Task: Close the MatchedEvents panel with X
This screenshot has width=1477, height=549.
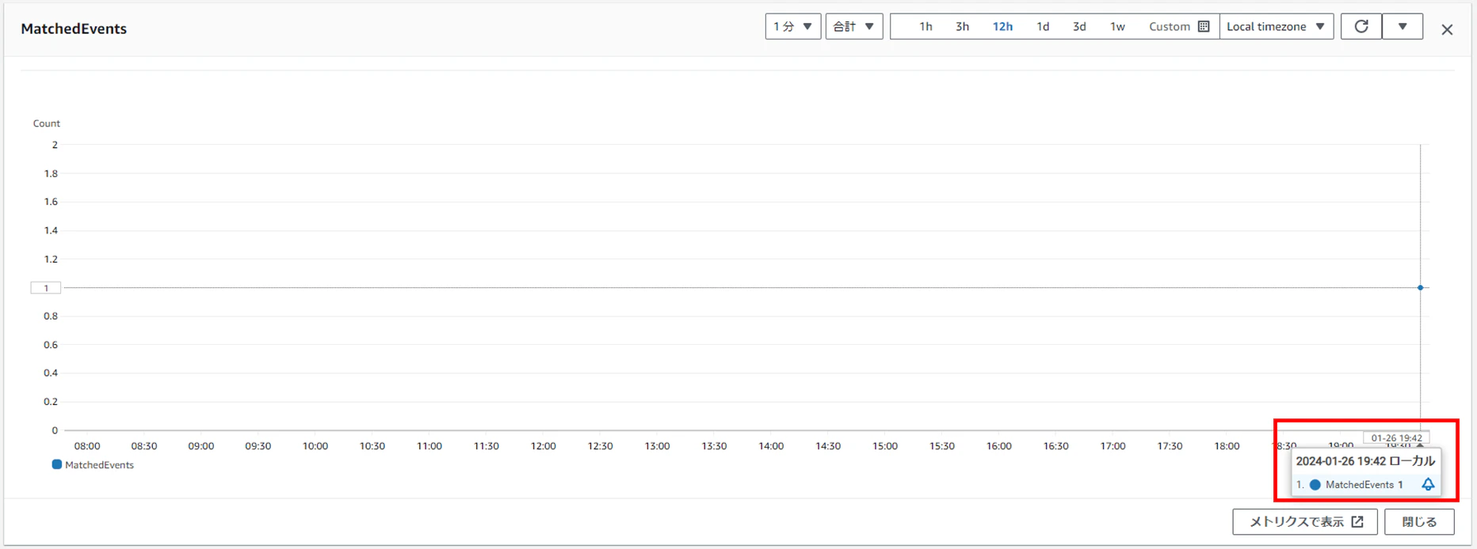Action: (x=1447, y=29)
